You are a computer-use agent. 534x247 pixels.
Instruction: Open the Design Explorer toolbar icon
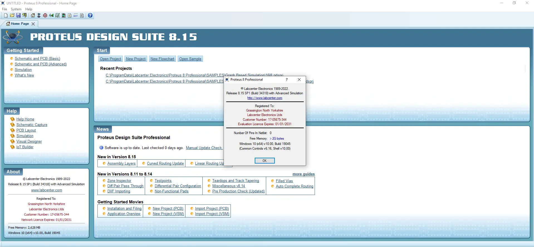tap(63, 16)
